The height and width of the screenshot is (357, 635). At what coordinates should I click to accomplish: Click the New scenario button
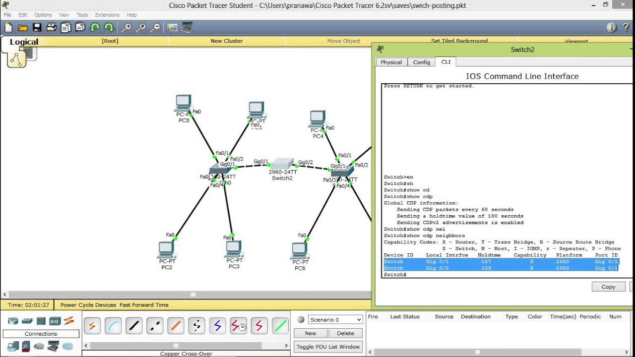click(311, 333)
